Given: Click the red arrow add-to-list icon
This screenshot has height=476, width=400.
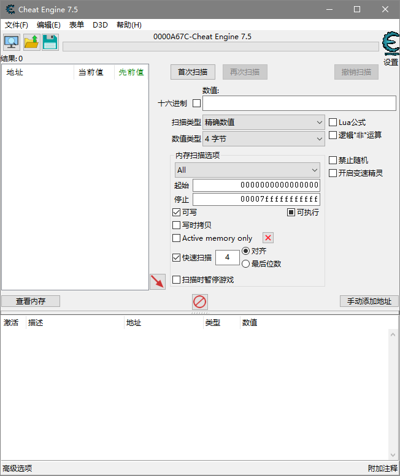Looking at the screenshot, I should pos(158,282).
